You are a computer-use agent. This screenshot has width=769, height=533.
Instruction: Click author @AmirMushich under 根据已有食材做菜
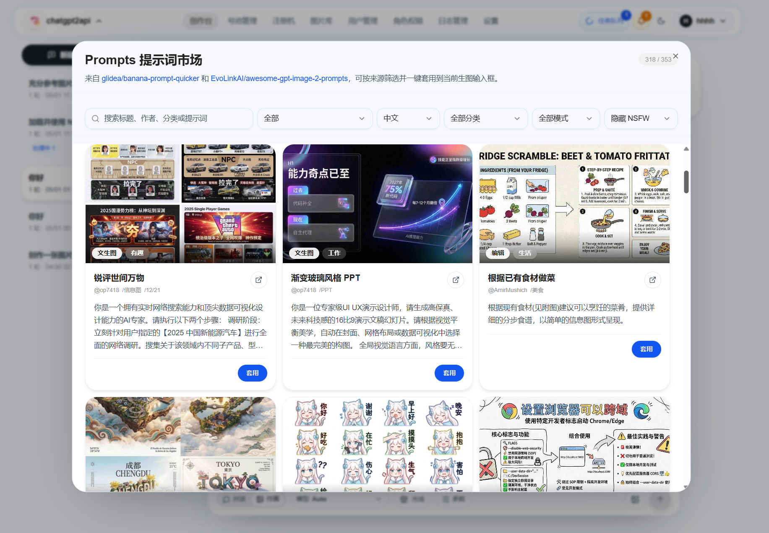508,290
